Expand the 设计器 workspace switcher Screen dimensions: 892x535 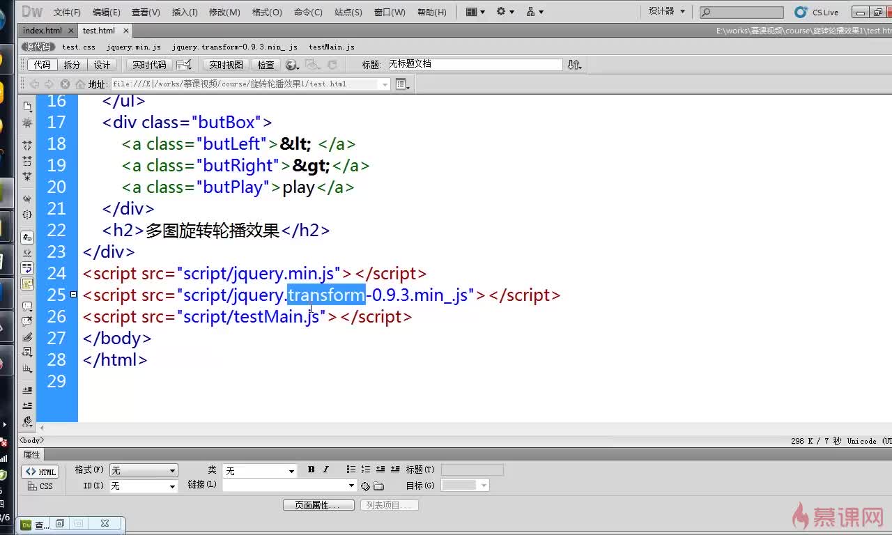click(x=667, y=12)
